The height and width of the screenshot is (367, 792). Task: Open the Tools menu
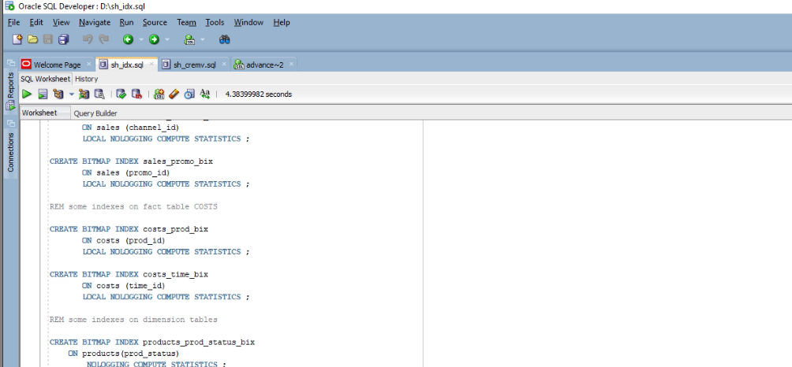(215, 22)
